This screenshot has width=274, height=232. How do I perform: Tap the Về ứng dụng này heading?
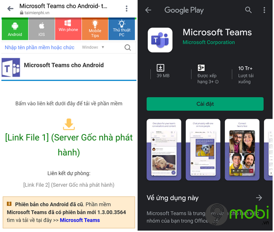click(173, 198)
